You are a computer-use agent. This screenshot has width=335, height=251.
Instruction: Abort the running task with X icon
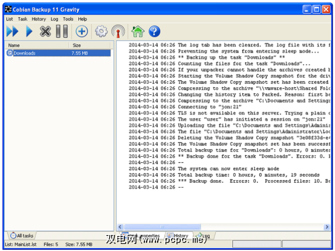45,31
